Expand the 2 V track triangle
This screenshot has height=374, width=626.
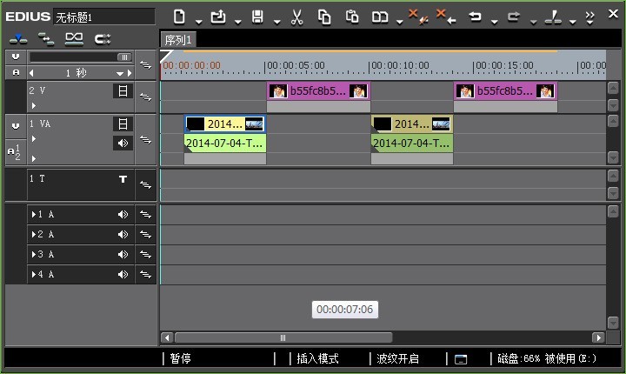point(34,106)
